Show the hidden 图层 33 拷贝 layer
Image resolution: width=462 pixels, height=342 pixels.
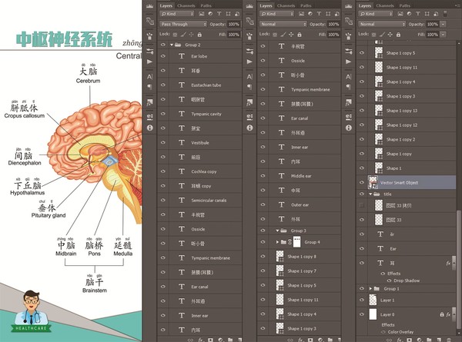point(362,205)
